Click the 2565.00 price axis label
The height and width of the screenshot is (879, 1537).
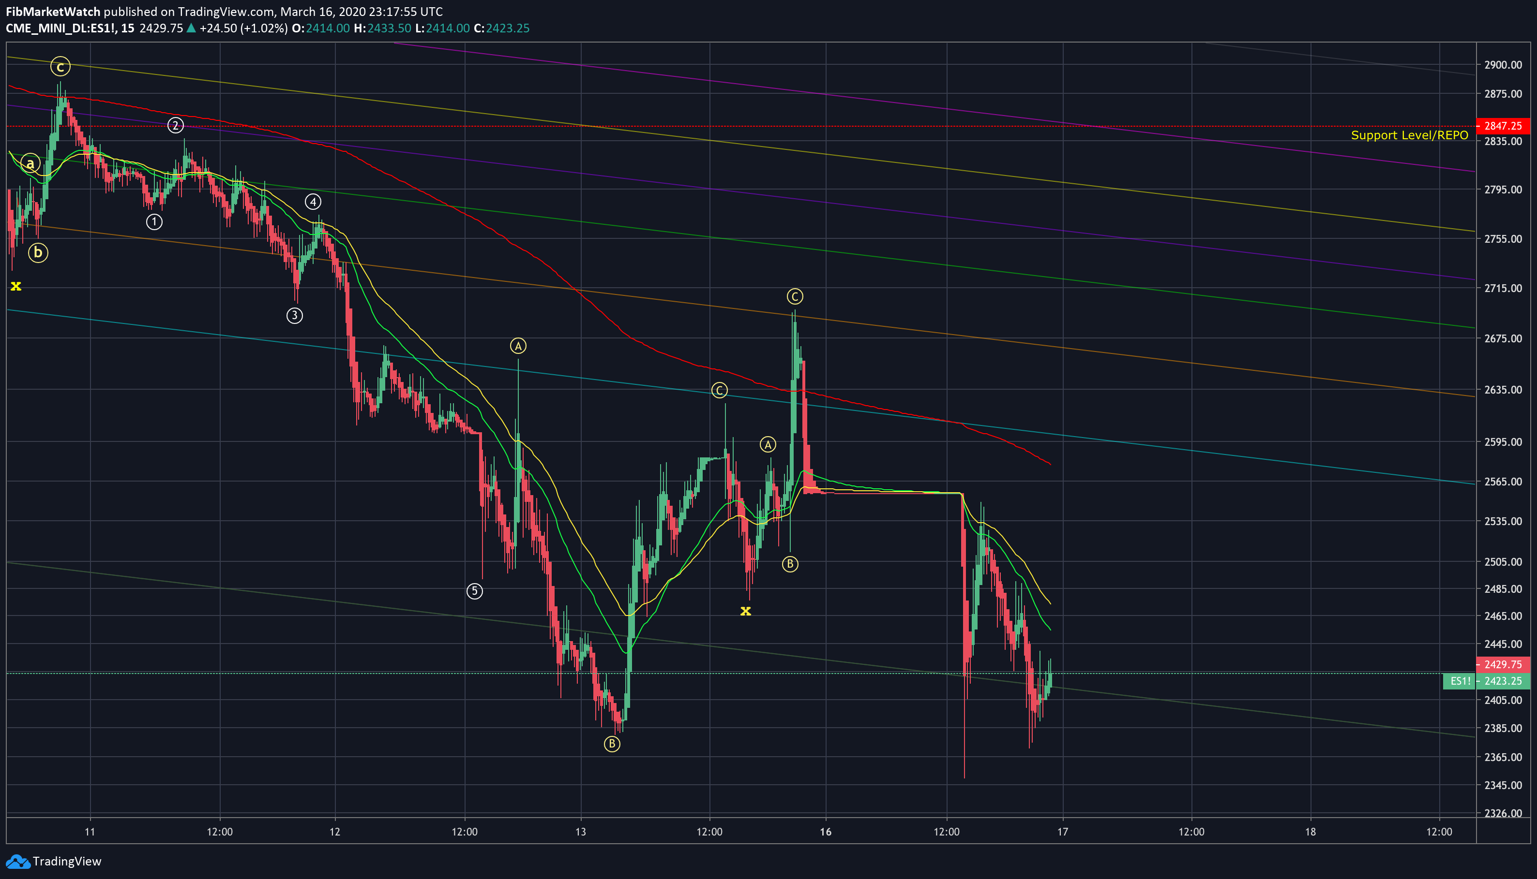(1503, 482)
